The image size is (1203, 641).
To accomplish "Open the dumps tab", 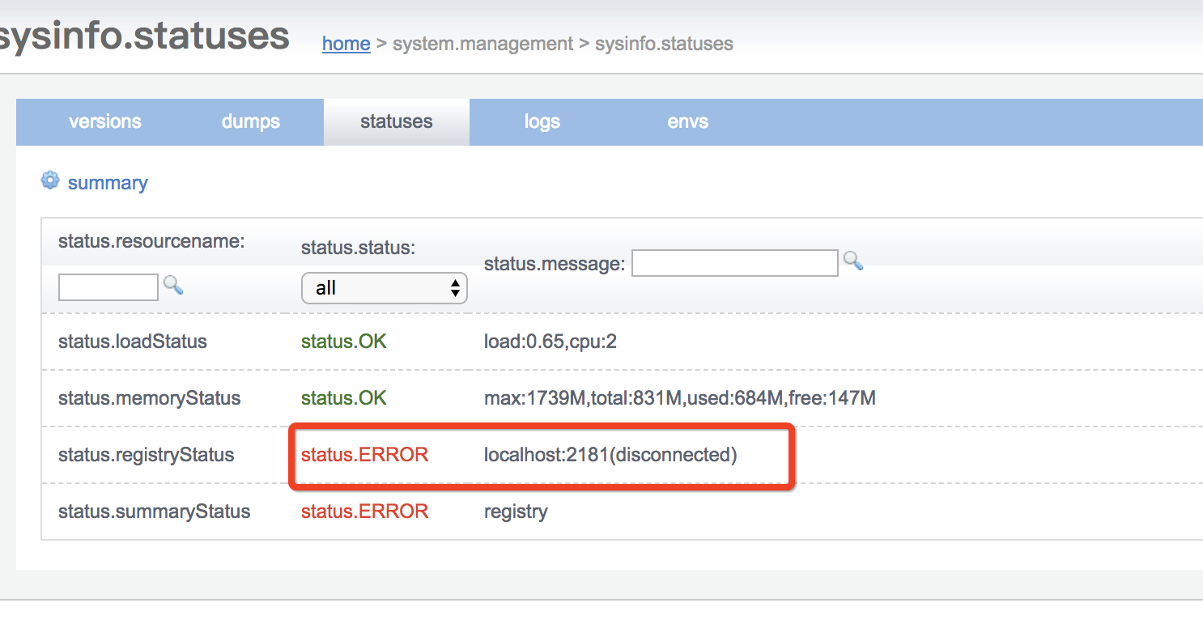I will click(250, 121).
